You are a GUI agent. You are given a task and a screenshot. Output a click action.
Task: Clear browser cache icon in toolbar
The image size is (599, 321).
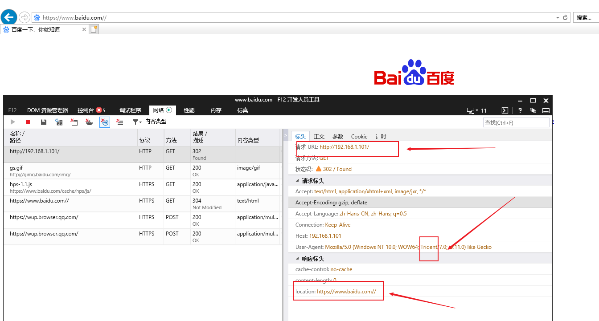pos(74,122)
